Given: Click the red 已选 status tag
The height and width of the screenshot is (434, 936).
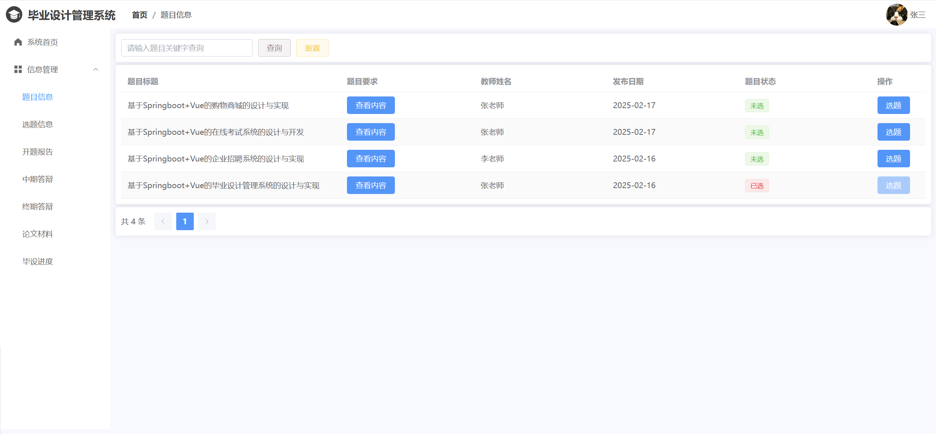Looking at the screenshot, I should click(x=757, y=186).
